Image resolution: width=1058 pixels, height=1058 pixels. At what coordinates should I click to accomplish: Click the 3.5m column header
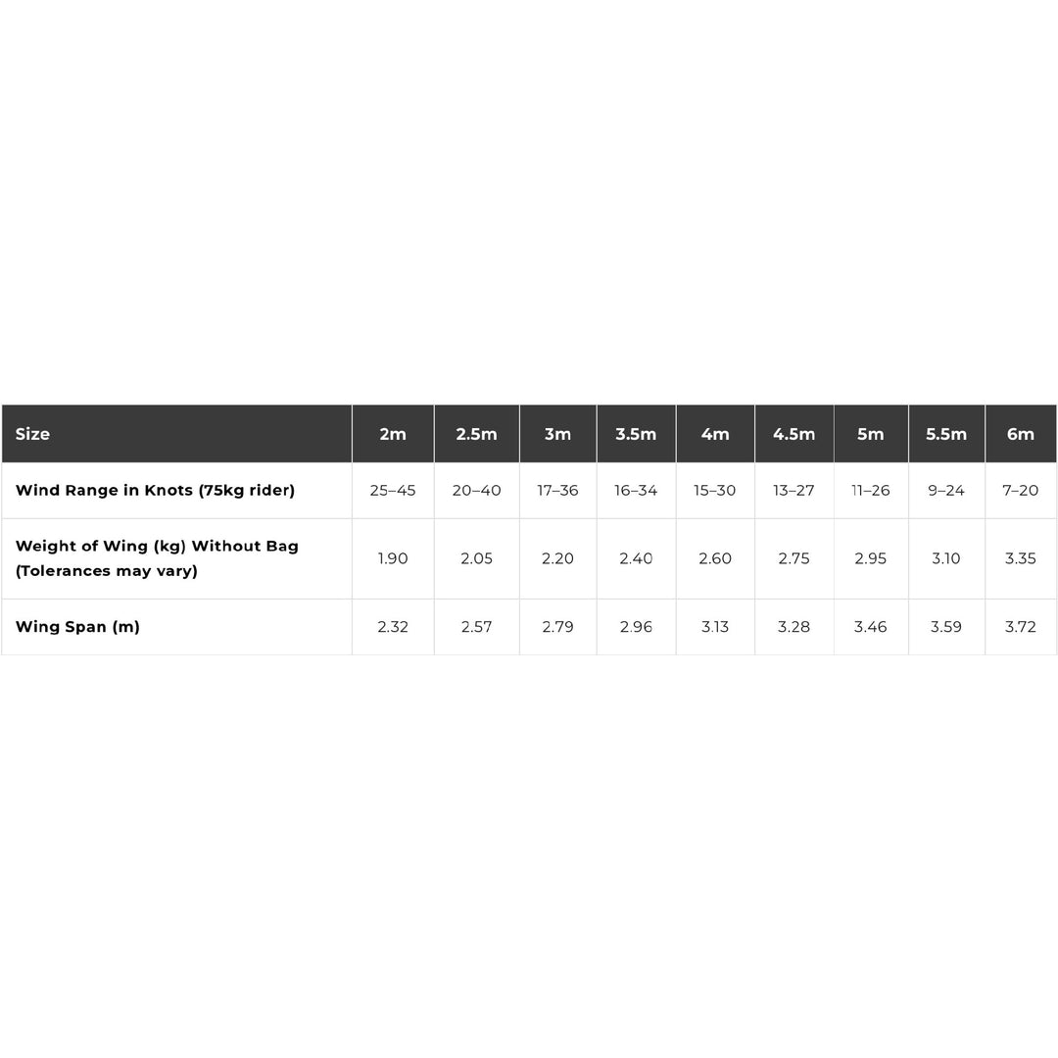coord(636,434)
